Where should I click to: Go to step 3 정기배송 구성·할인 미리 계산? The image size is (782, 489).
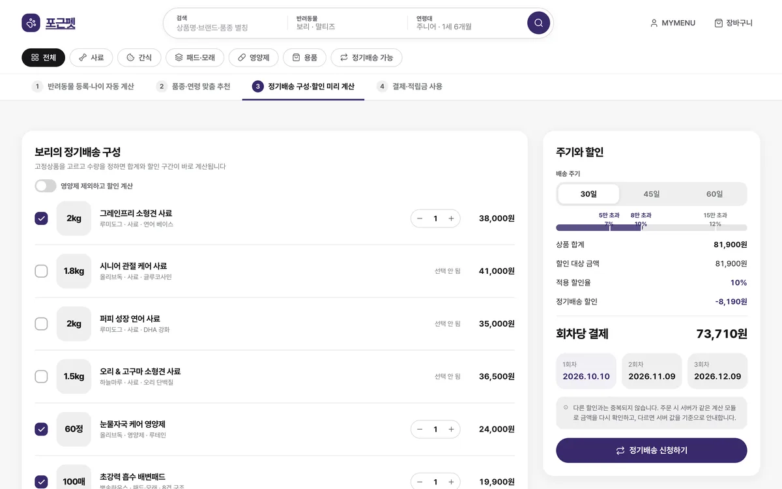point(303,86)
